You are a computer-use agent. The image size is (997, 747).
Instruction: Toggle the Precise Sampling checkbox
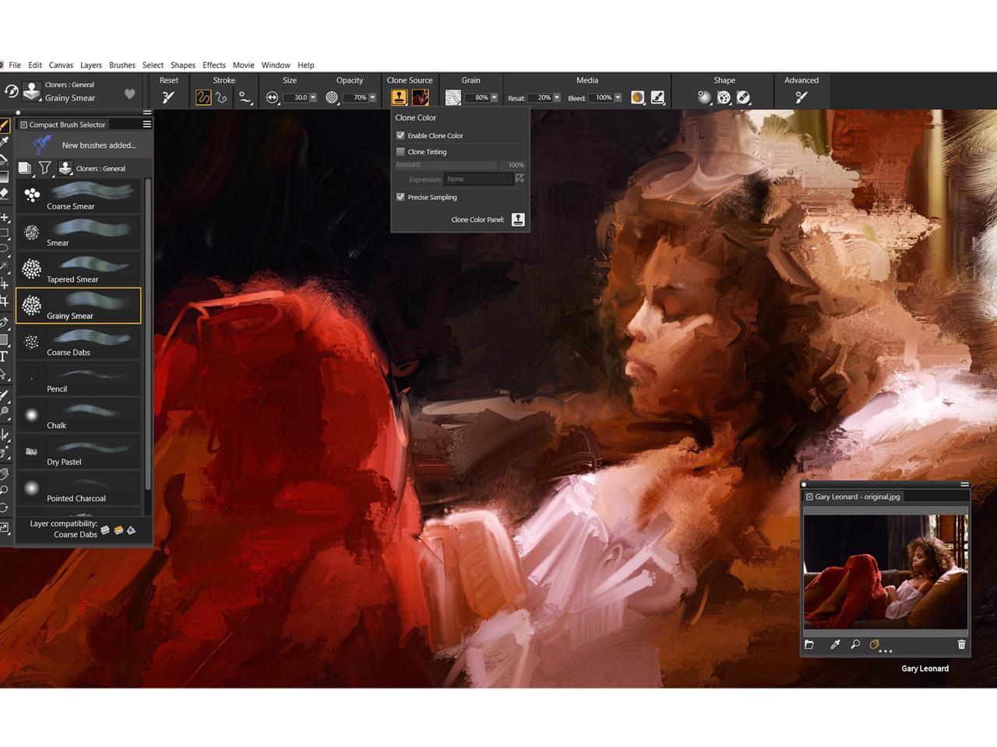click(x=400, y=197)
